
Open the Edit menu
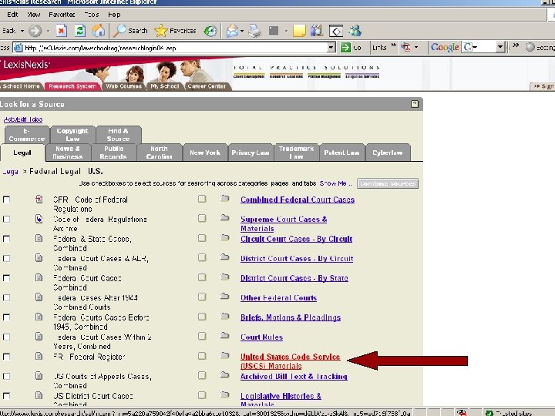coord(12,15)
